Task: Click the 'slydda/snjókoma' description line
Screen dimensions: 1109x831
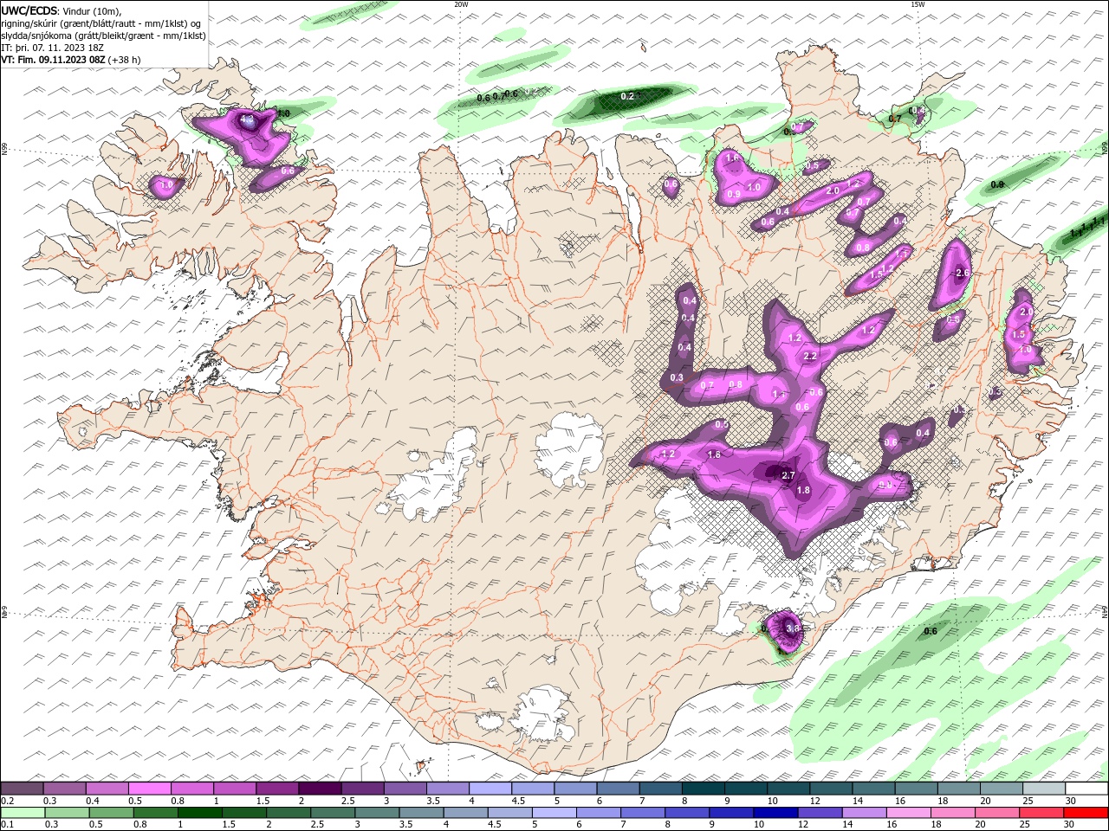Action: click(x=104, y=35)
